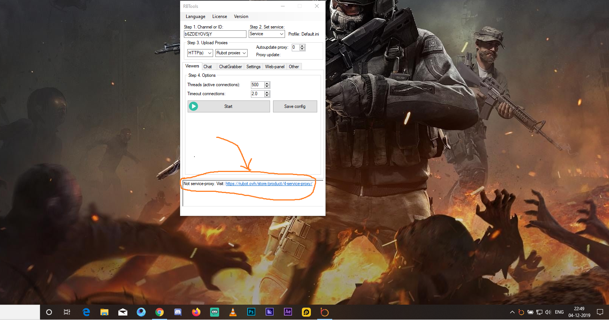This screenshot has width=609, height=320.
Task: Increase the Threads value with up arrow
Action: click(x=267, y=83)
